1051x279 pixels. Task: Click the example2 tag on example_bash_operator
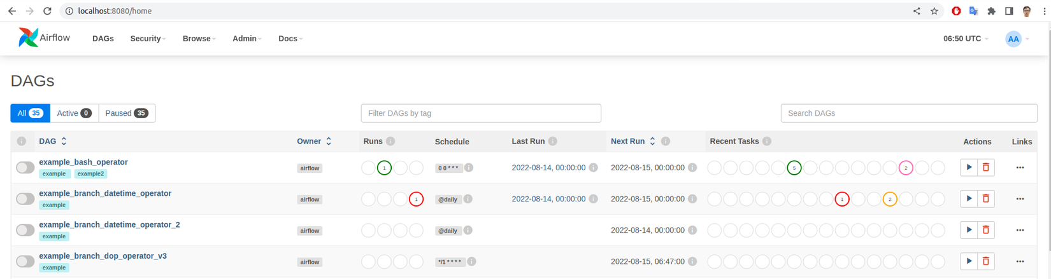click(90, 174)
